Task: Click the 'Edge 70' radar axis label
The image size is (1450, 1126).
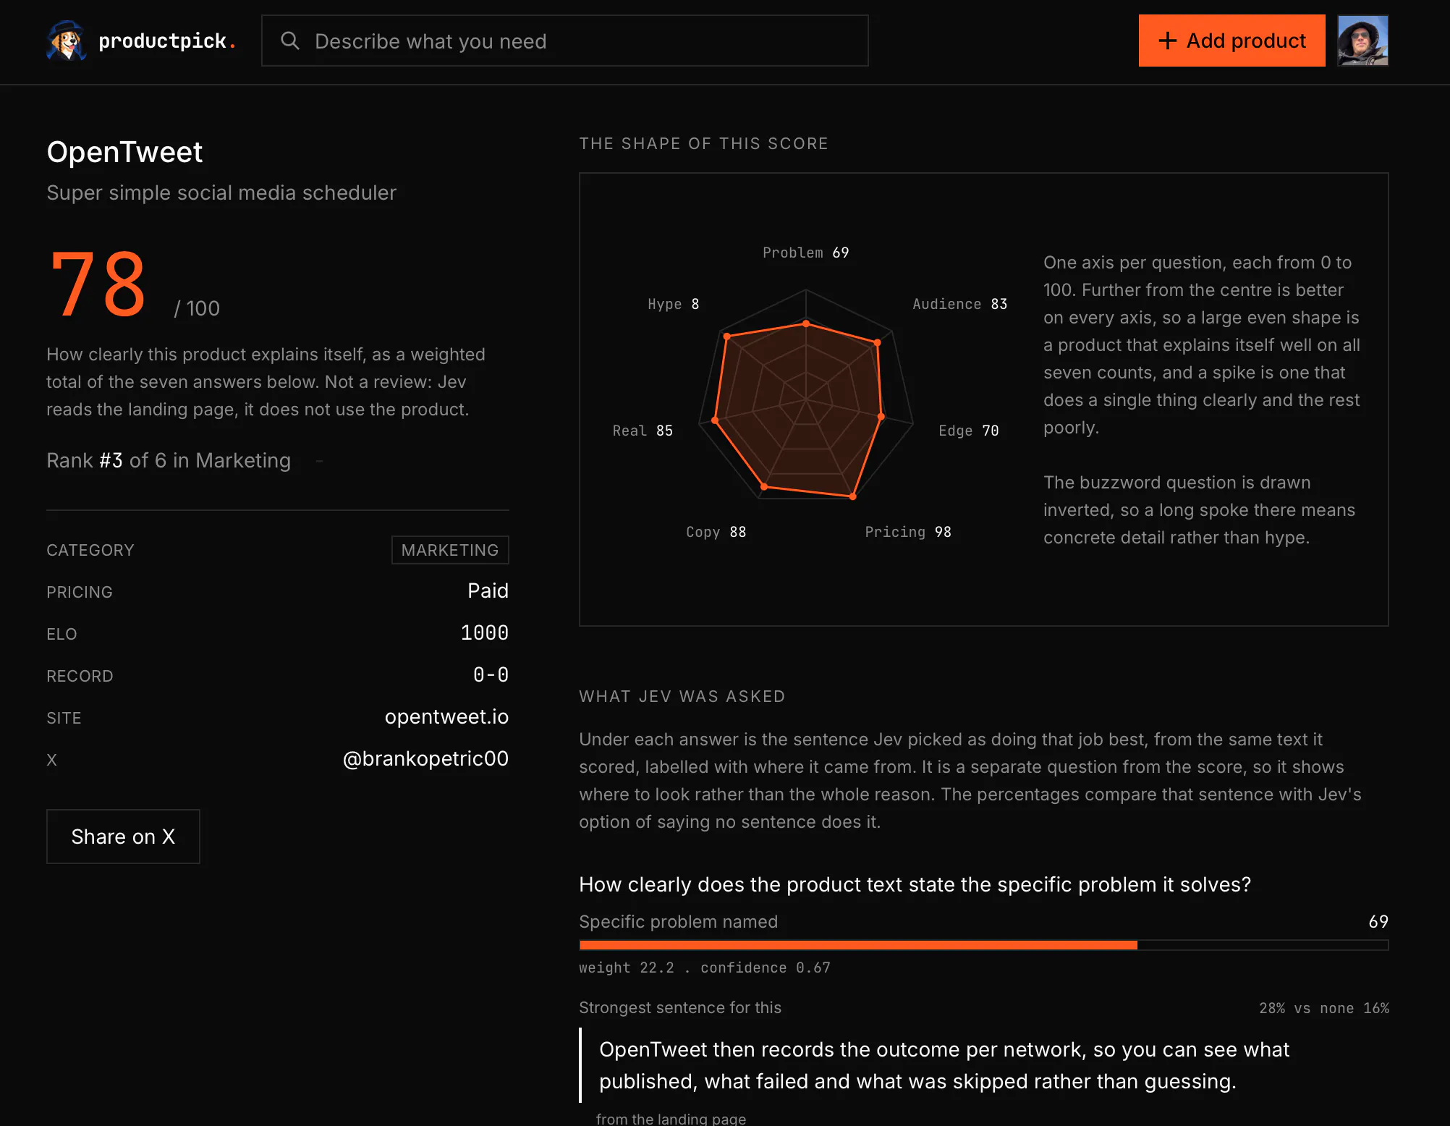Action: pos(969,431)
